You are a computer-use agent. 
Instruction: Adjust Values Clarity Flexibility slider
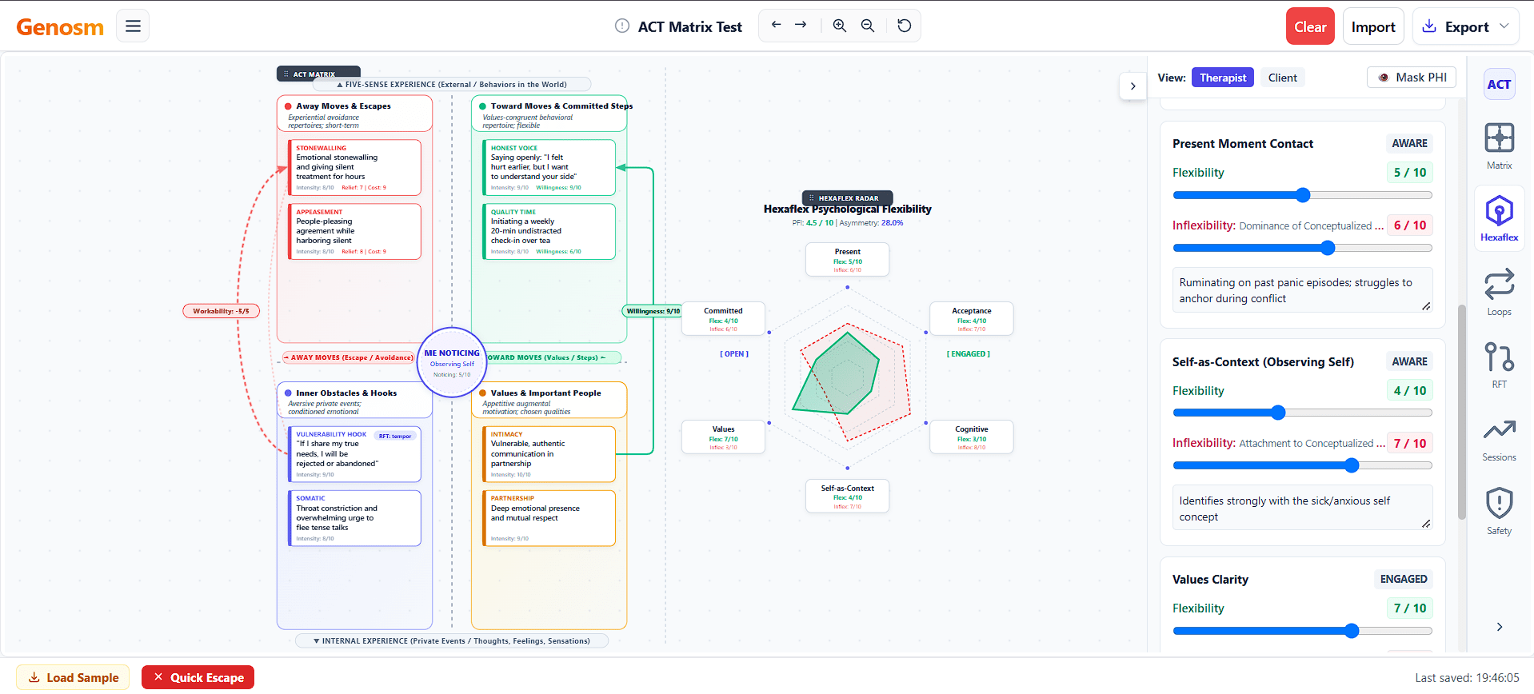[1302, 631]
